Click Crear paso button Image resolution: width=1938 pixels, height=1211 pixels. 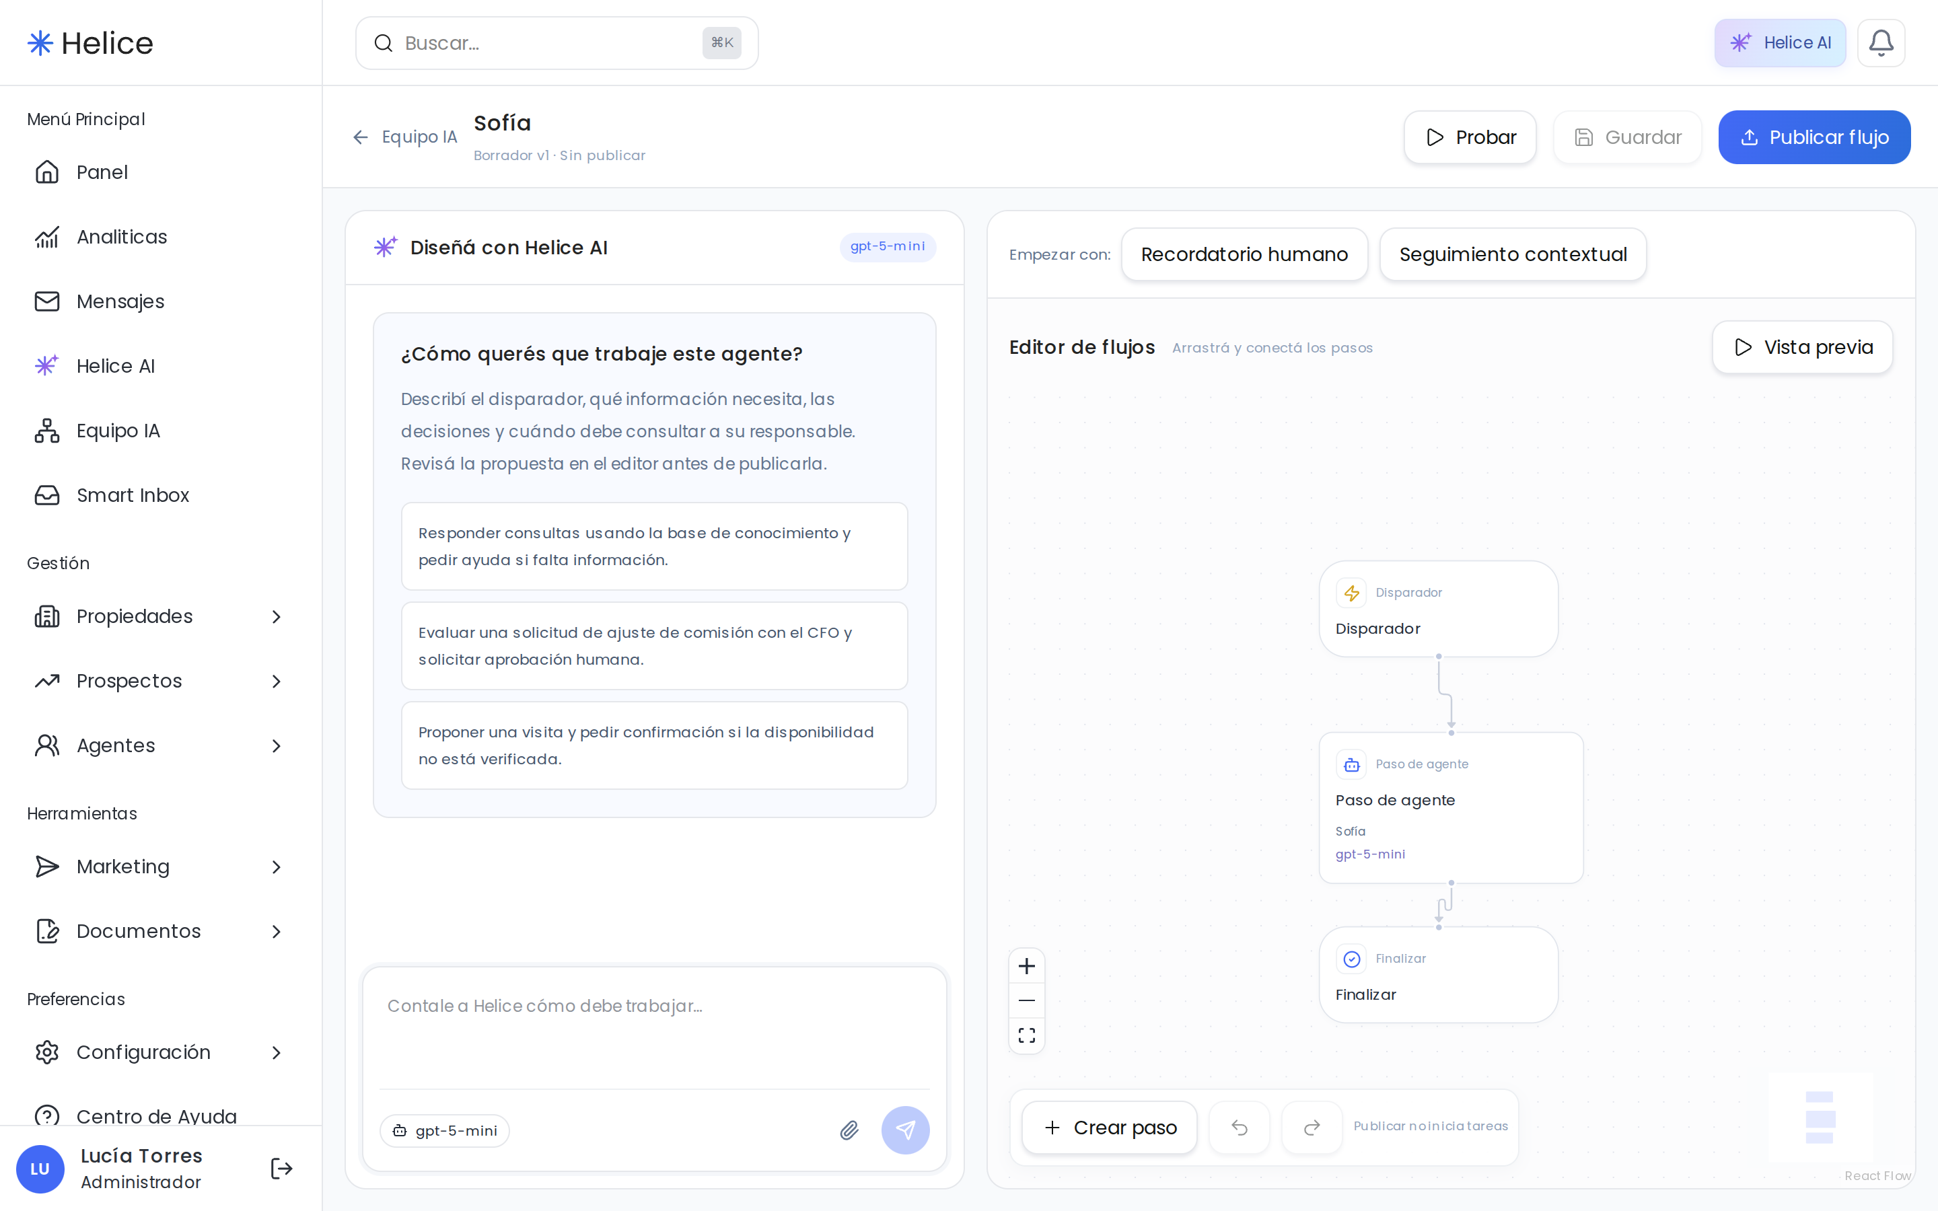[x=1109, y=1127]
